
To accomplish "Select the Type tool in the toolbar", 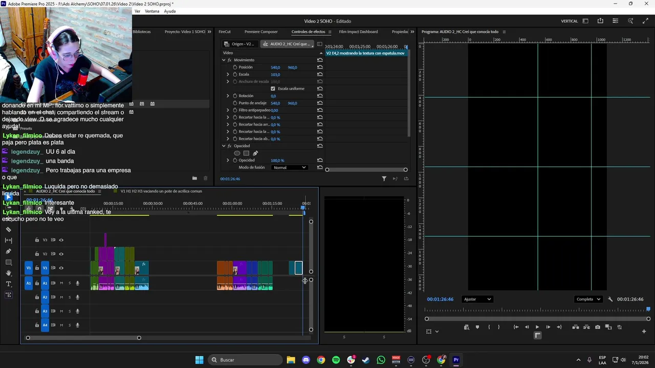I will click(x=8, y=284).
